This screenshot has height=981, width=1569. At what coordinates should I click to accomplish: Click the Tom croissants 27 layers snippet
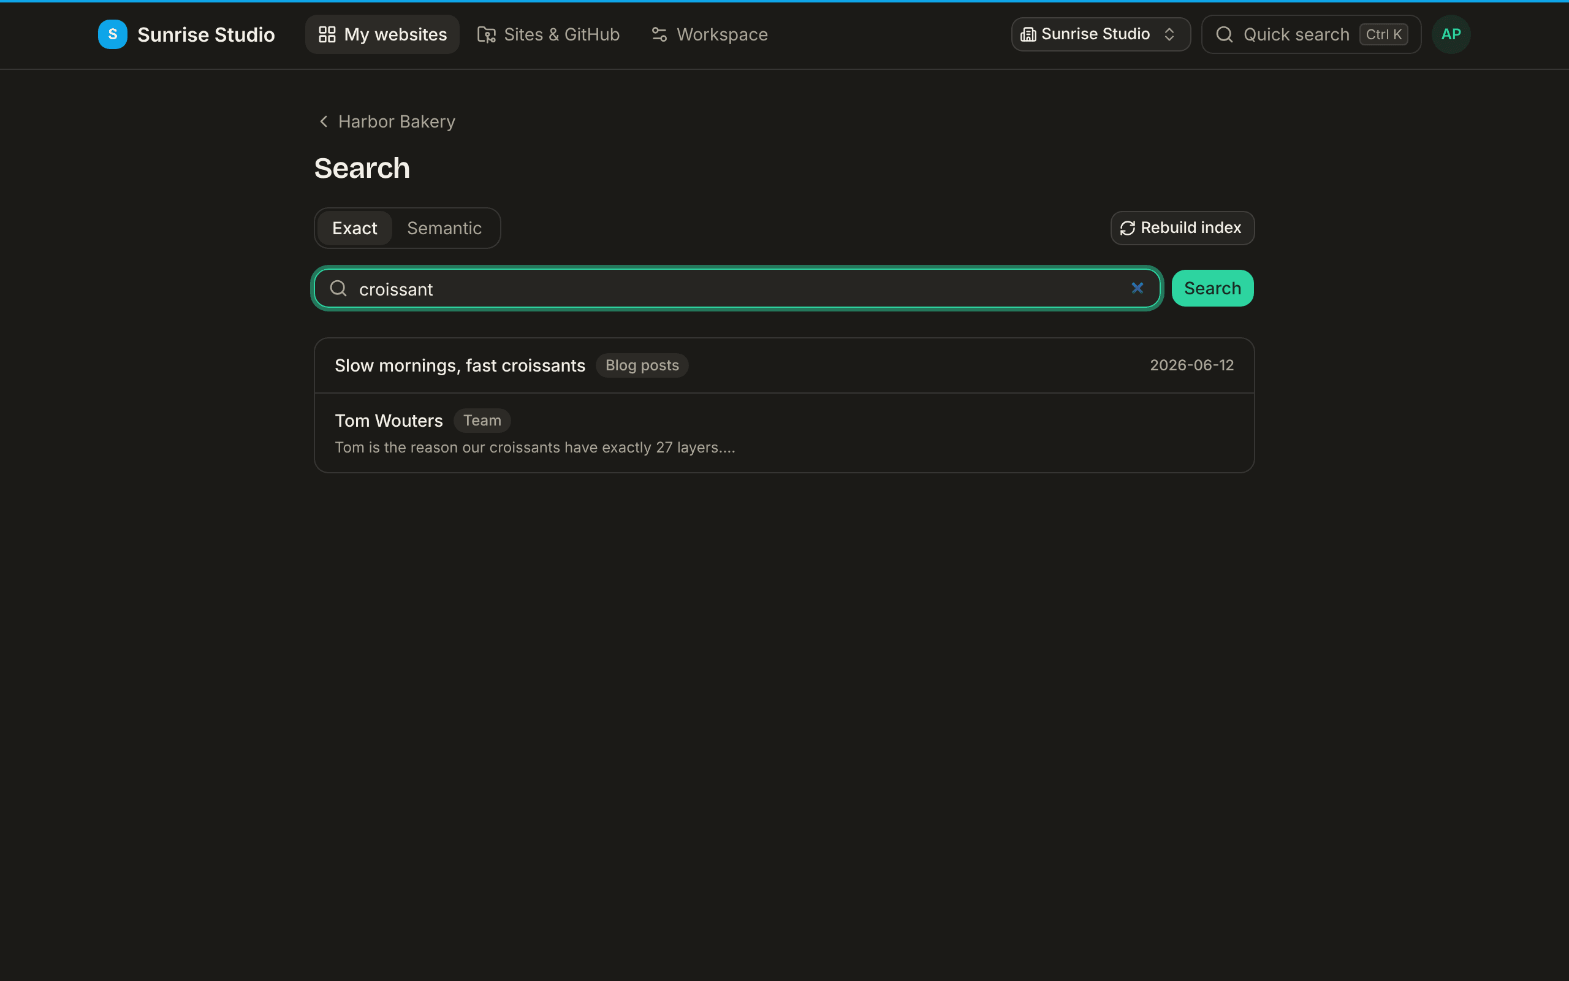535,448
